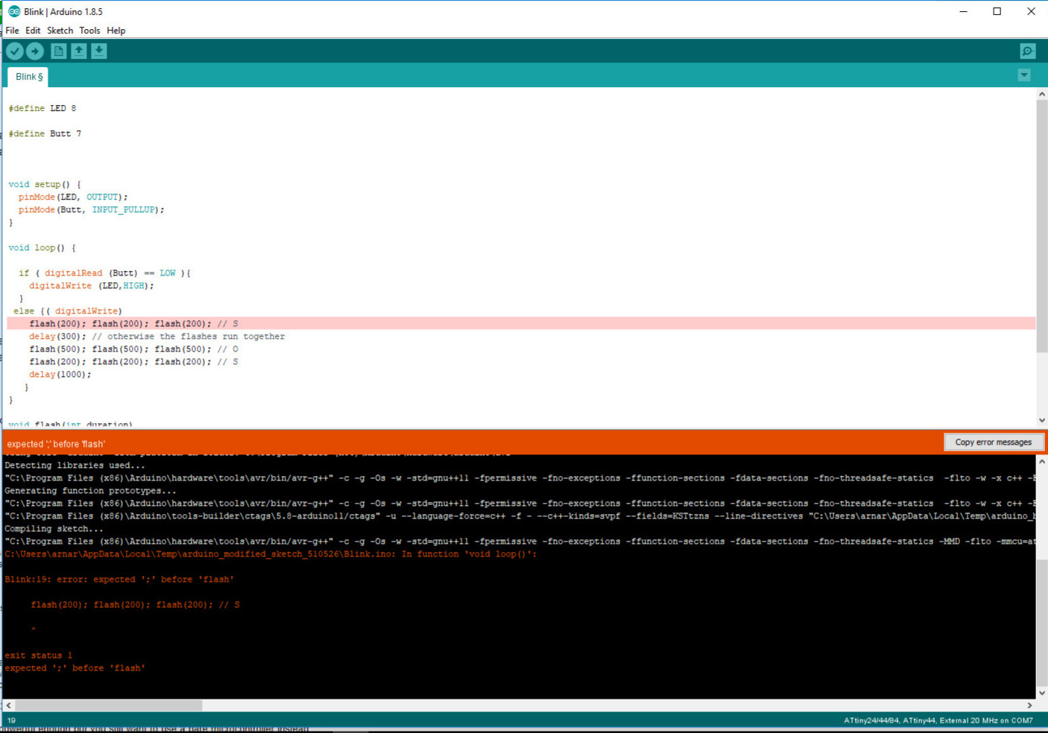
Task: Click 'exit status 1' in console
Action: point(39,656)
